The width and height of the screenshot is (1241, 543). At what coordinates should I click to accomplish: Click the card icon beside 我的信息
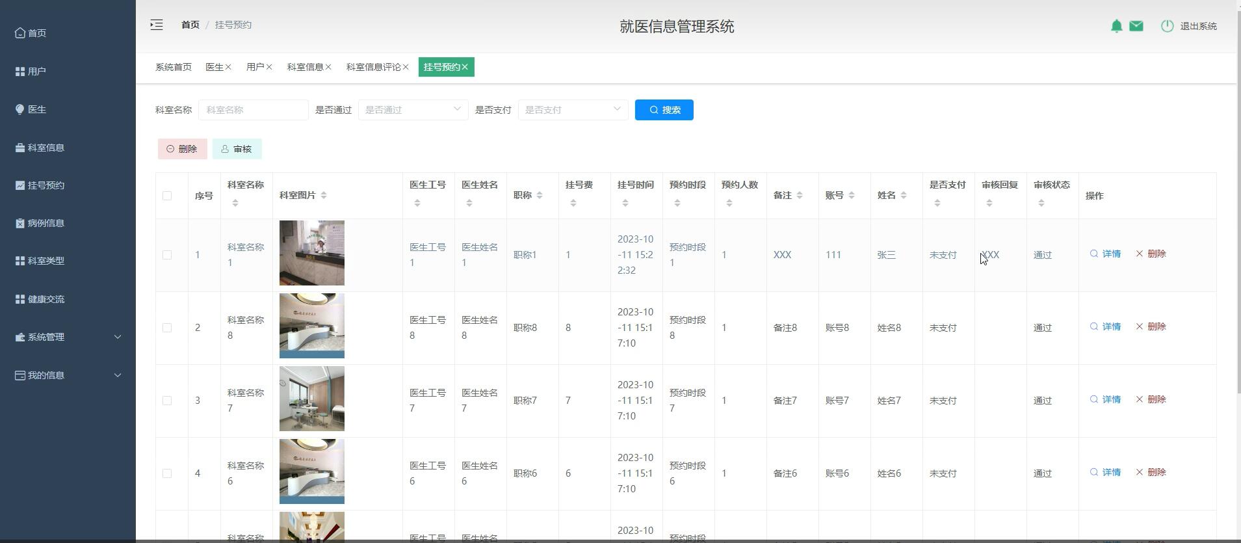coord(20,375)
